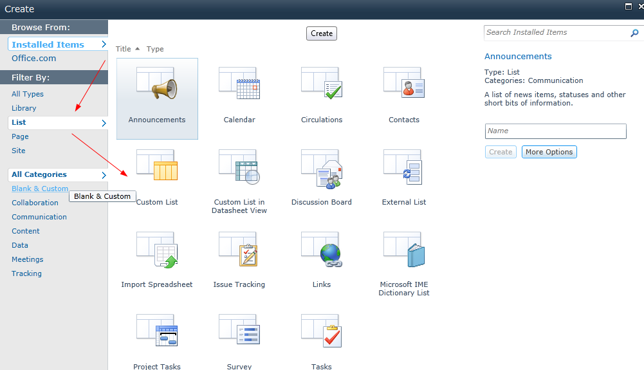
Task: Sort templates by Type column
Action: 155,49
